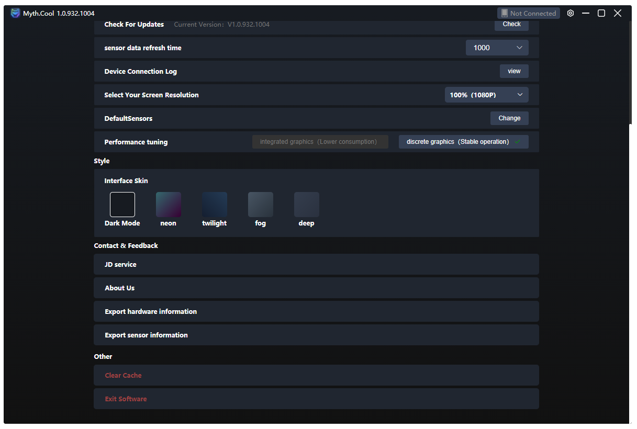This screenshot has width=637, height=429.
Task: Pick the fog interface skin
Action: (261, 205)
